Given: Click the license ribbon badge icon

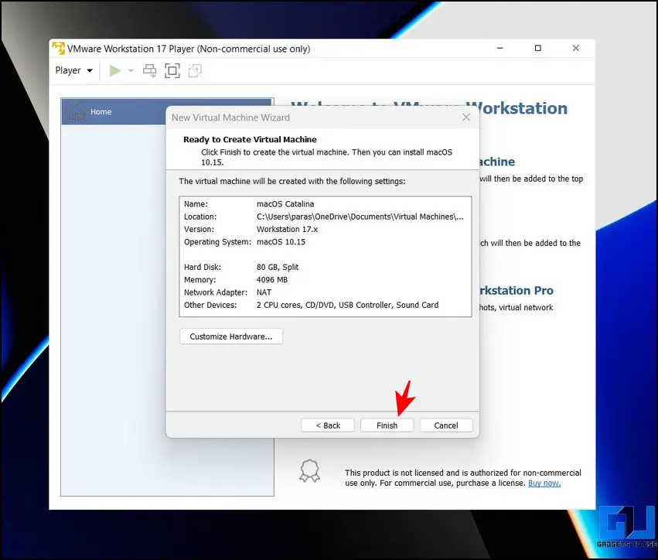Looking at the screenshot, I should point(309,471).
